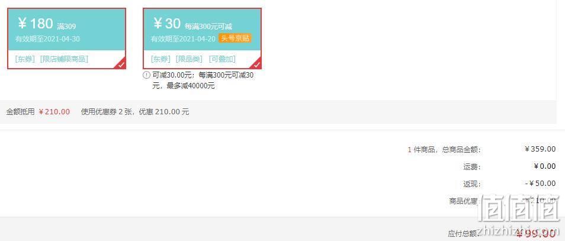565x241 pixels.
Task: Click the info icon beside 可减30.00元
Action: coord(146,75)
